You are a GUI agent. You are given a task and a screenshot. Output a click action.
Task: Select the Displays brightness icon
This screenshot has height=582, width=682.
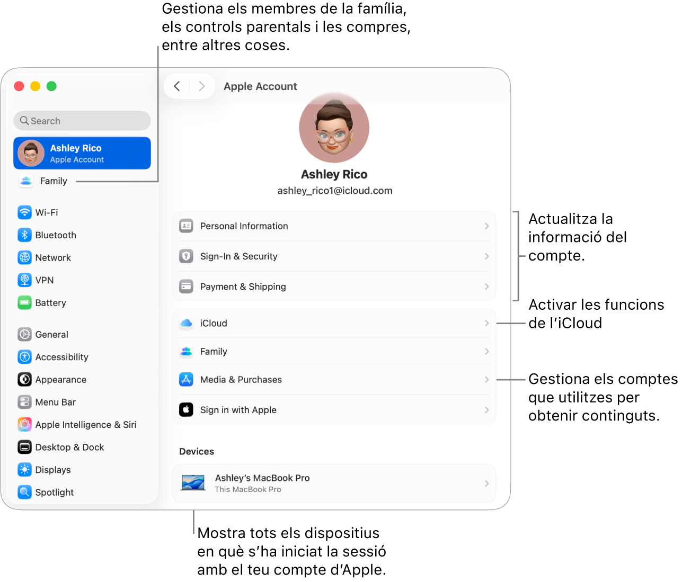pyautogui.click(x=25, y=470)
